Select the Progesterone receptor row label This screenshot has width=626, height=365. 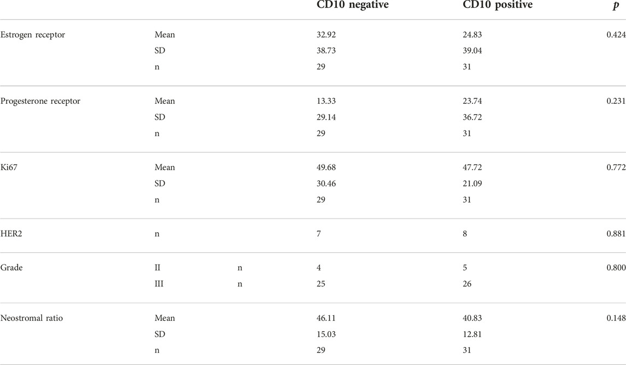40,101
